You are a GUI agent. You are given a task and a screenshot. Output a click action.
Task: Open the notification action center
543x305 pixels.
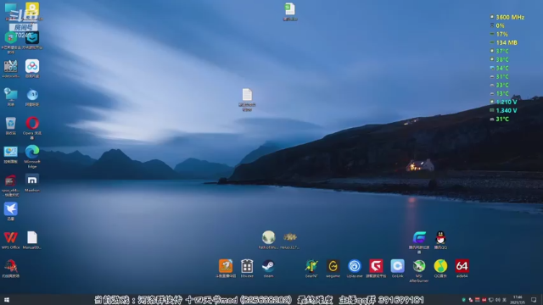click(x=534, y=300)
